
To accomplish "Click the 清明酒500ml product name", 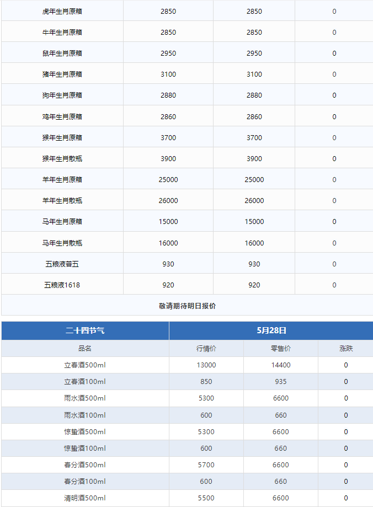I will tap(85, 498).
